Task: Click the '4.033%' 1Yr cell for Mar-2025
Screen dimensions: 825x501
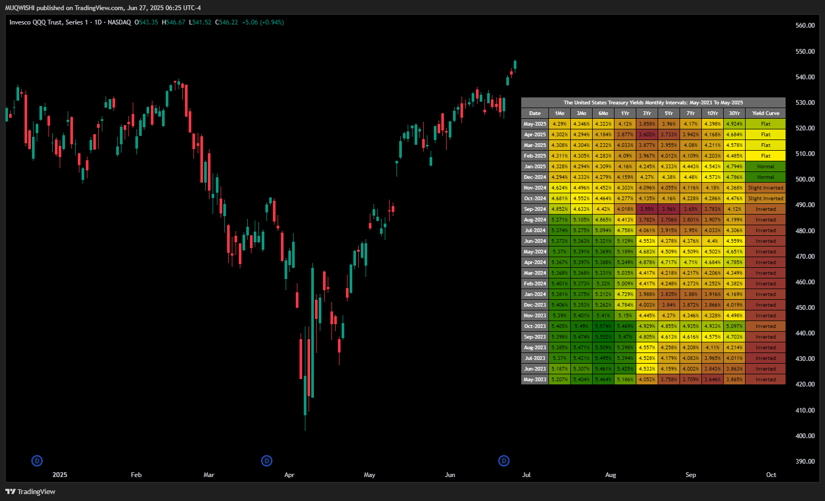Action: 625,145
